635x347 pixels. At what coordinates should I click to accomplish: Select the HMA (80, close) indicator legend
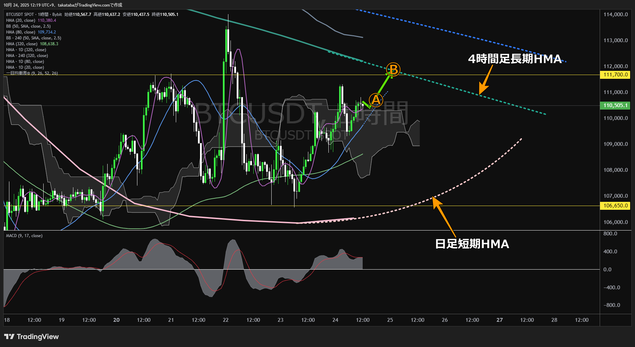(20, 32)
